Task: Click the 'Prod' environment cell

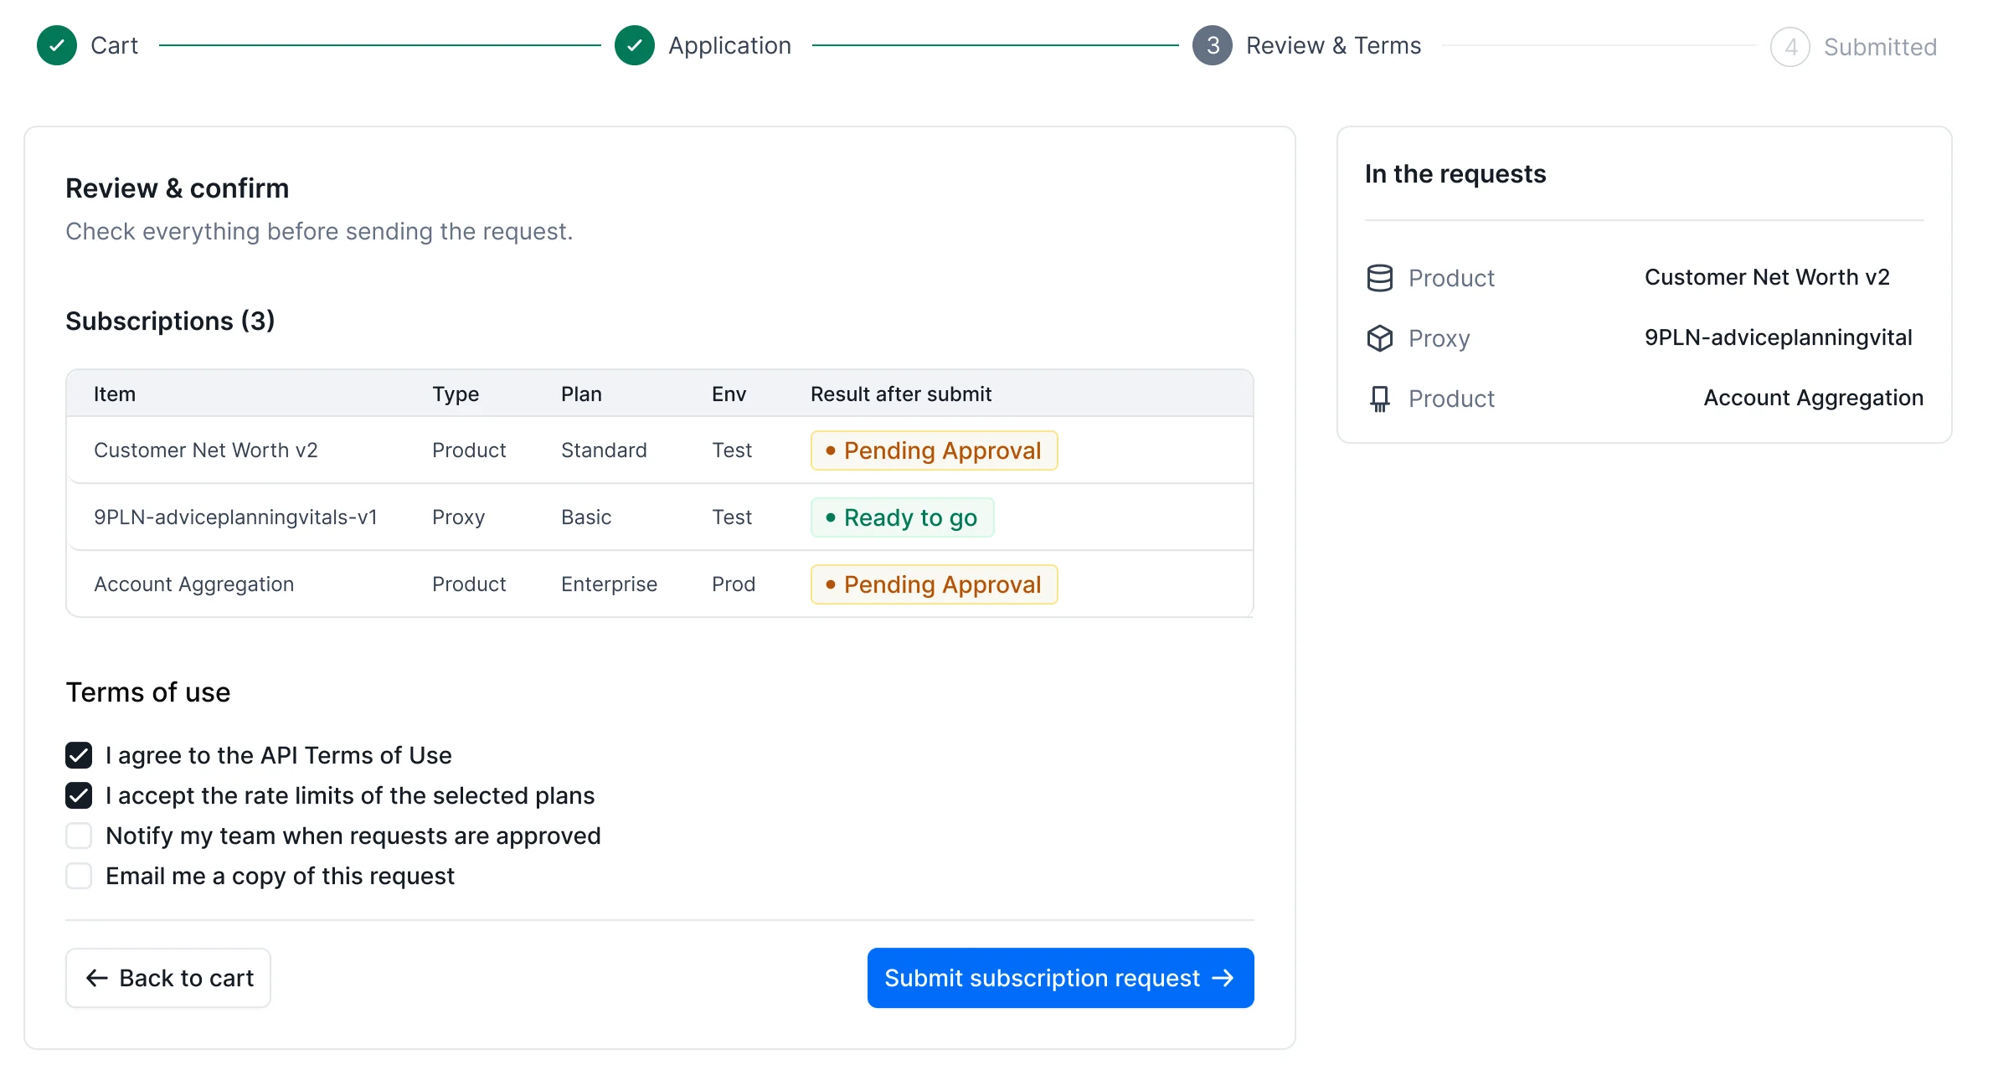Action: [x=734, y=584]
